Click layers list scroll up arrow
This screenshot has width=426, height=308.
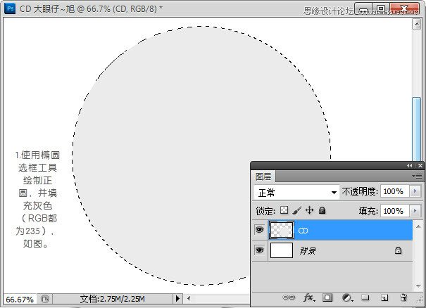tap(418, 226)
